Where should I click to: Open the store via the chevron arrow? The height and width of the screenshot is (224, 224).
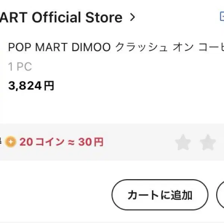132,17
